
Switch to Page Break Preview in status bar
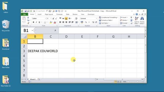120,82
